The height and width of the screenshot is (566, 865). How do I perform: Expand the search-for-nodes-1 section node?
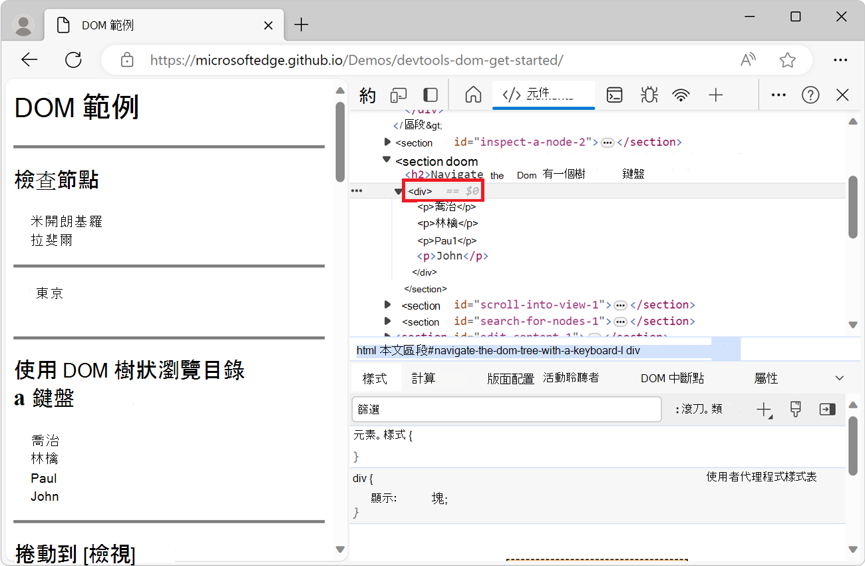(387, 321)
